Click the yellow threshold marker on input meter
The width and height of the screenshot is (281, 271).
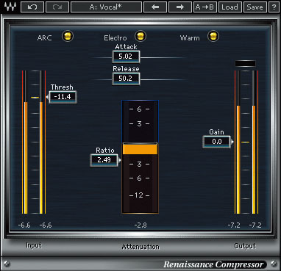(x=35, y=98)
